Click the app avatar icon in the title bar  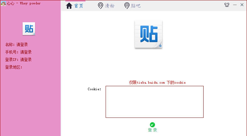pyautogui.click(x=3, y=3)
